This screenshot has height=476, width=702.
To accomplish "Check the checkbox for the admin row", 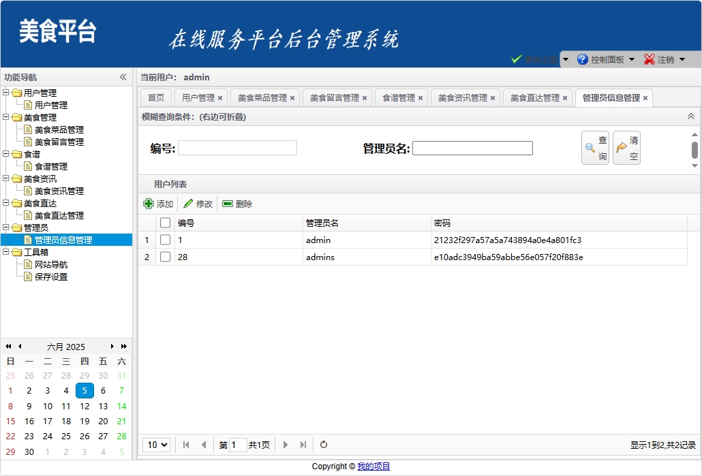I will 164,240.
